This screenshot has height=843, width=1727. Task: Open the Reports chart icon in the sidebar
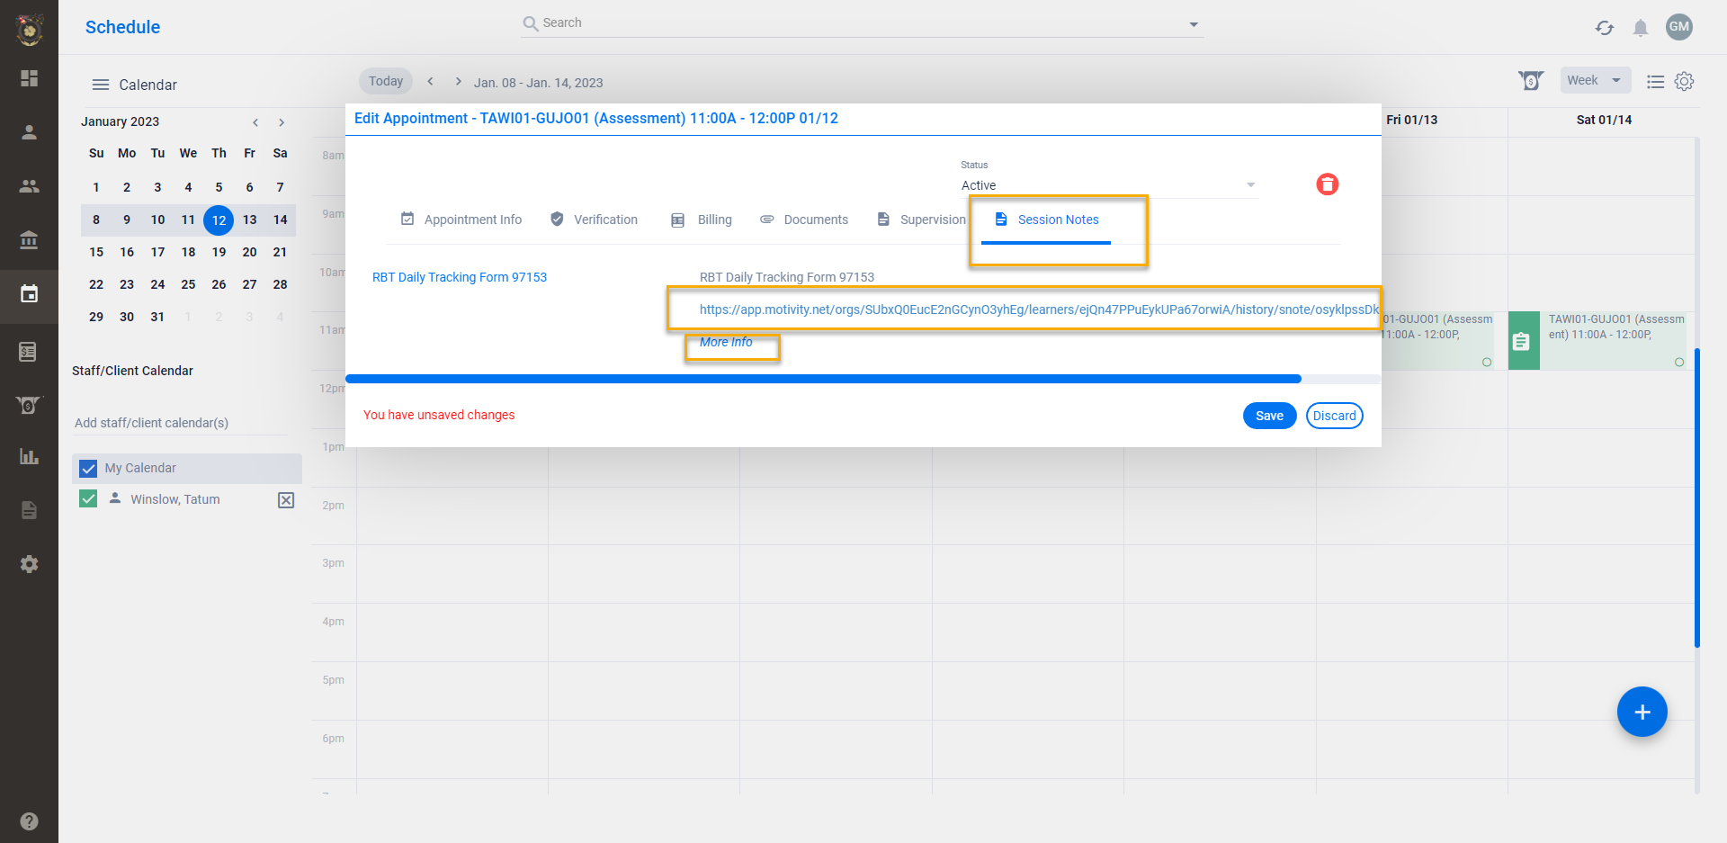(x=29, y=457)
